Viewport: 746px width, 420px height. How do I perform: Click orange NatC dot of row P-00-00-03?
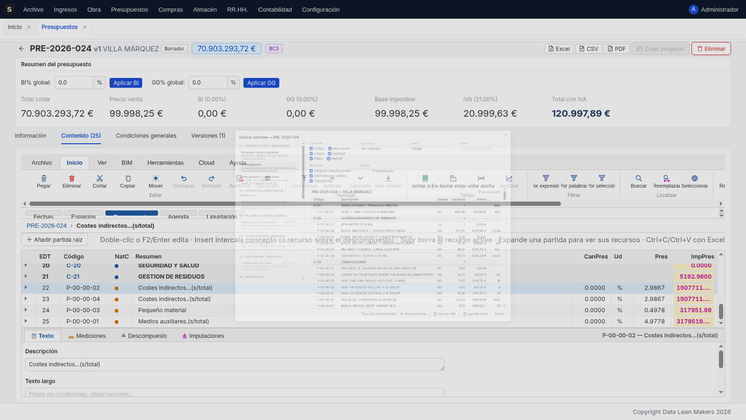(x=117, y=311)
